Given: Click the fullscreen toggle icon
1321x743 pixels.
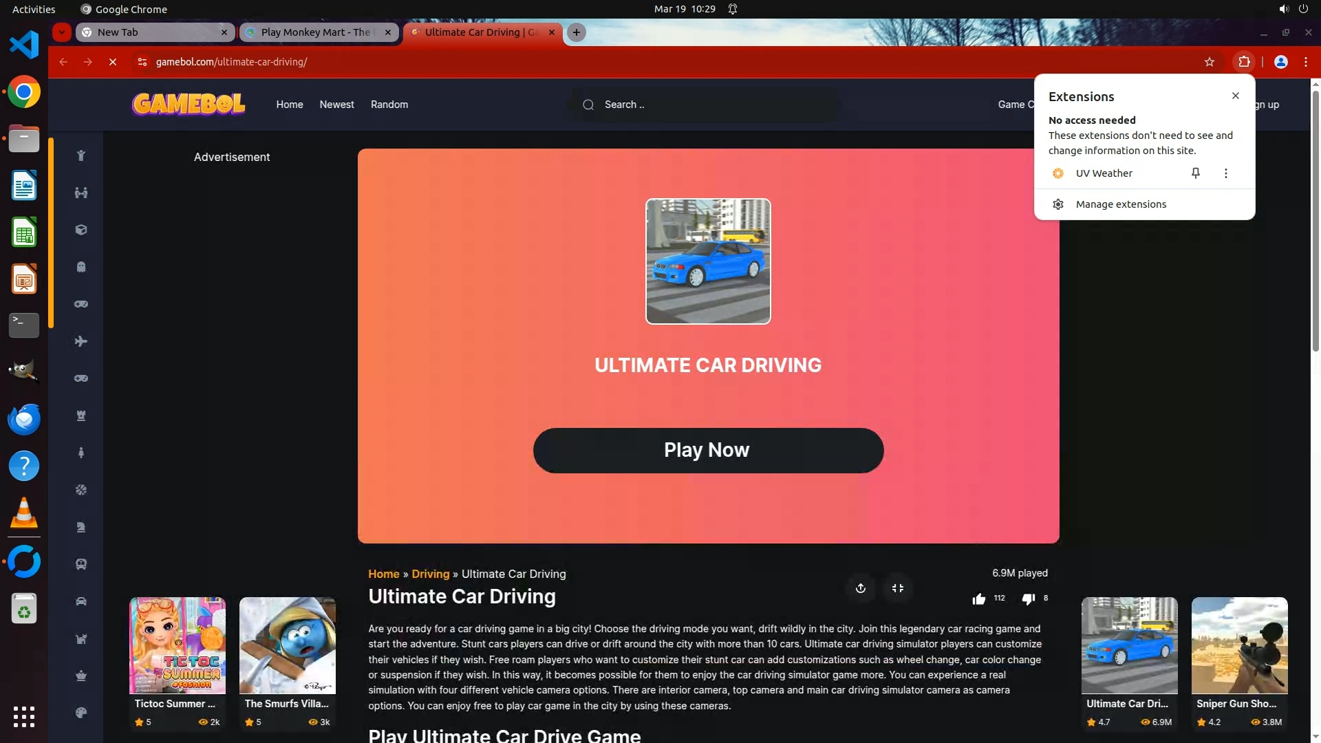Looking at the screenshot, I should coord(898,588).
